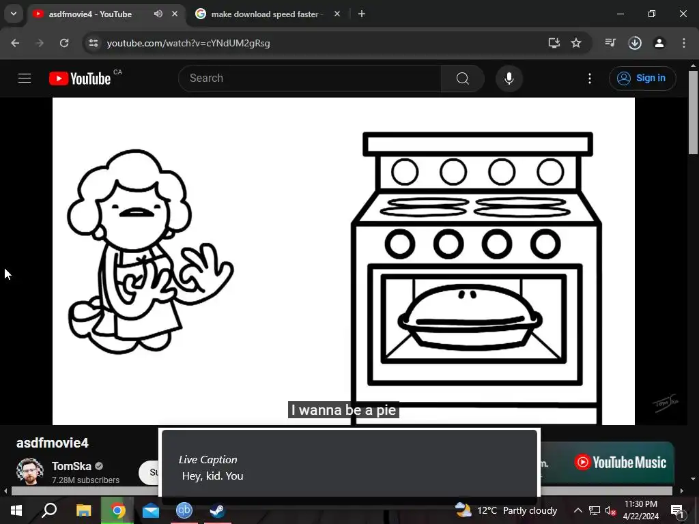The image size is (699, 524).
Task: Install the app via address bar icon
Action: [554, 43]
